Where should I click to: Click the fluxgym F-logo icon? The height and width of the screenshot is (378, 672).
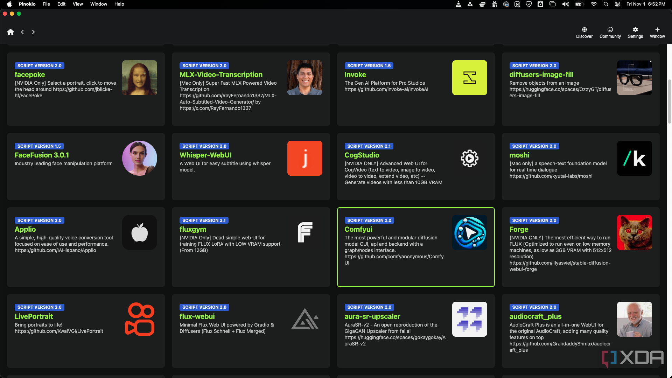(305, 232)
